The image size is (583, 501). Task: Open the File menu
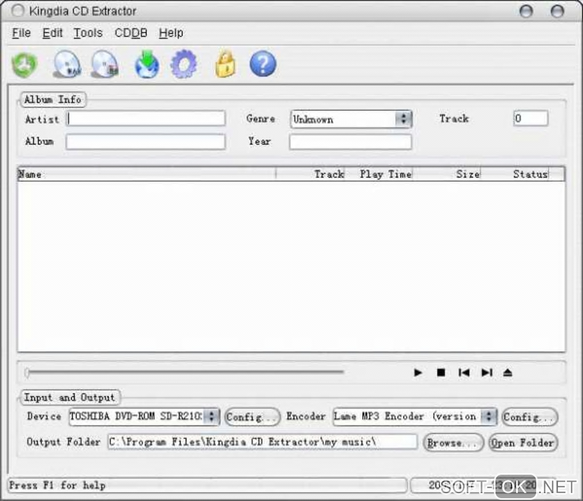21,33
